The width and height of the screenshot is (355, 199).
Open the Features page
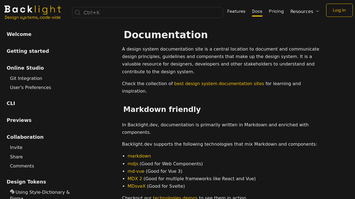[236, 11]
